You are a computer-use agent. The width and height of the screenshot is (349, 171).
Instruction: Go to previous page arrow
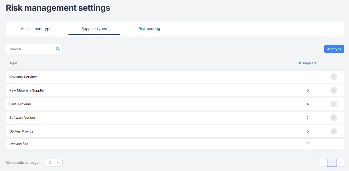pyautogui.click(x=323, y=163)
